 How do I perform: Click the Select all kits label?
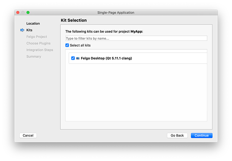tap(80, 45)
